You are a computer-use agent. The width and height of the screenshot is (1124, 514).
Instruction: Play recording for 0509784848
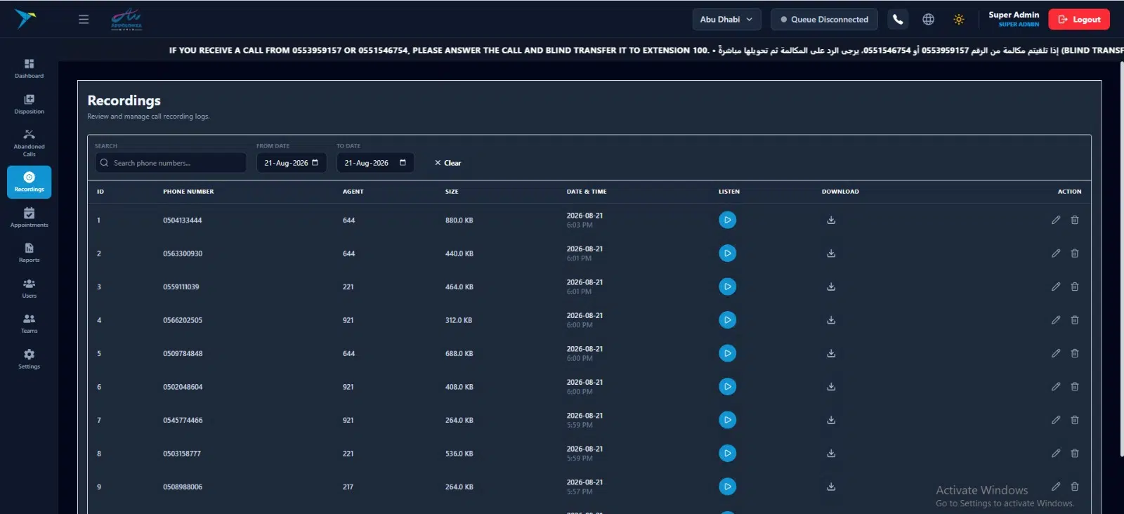(727, 353)
